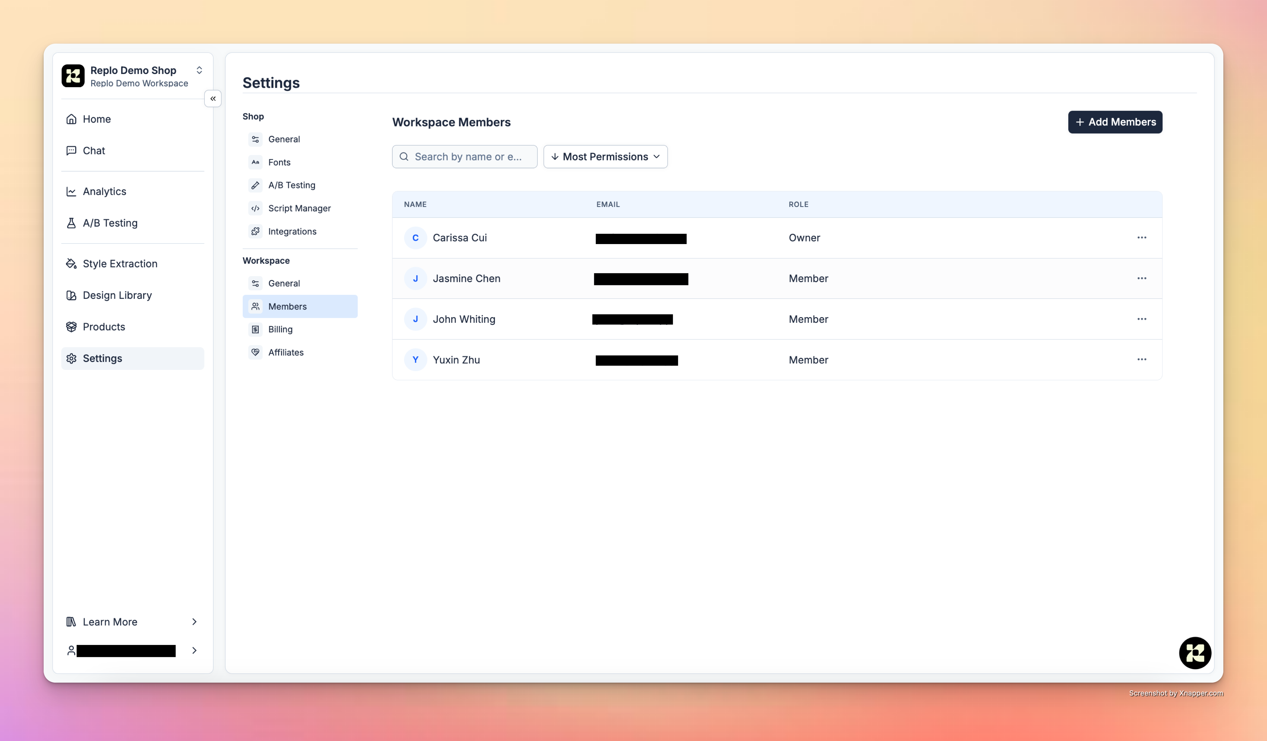Click the Replo floating help icon
Image resolution: width=1267 pixels, height=741 pixels.
(x=1195, y=653)
